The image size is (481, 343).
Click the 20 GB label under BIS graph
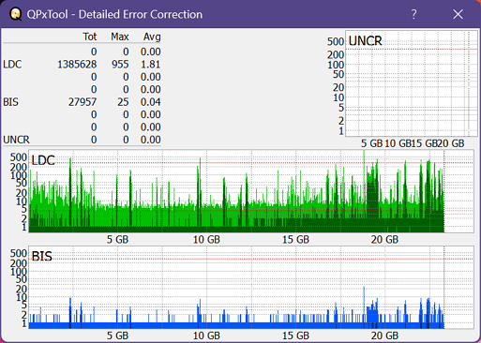[x=384, y=336]
